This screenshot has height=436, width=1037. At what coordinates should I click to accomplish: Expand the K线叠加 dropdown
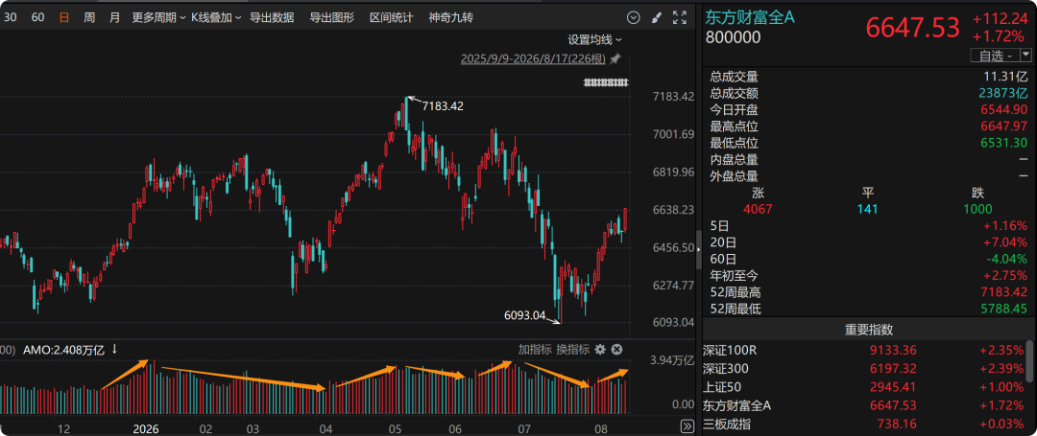pos(216,18)
